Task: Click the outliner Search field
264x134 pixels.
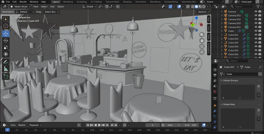Action: 241,6
